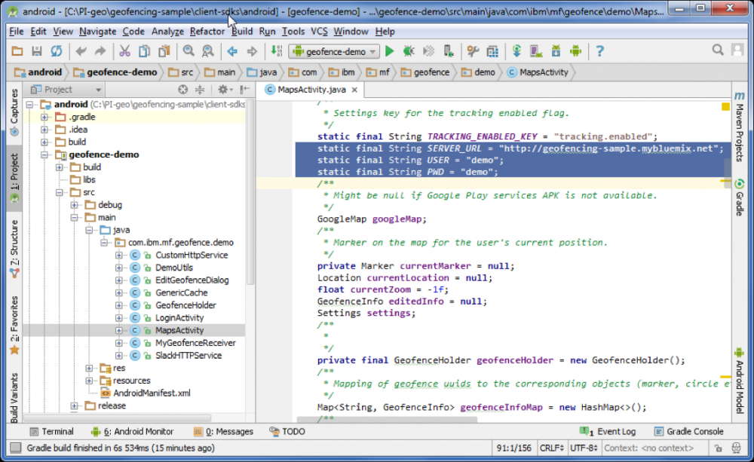This screenshot has width=754, height=462.
Task: Click the Cut scissors icon
Action: [124, 51]
